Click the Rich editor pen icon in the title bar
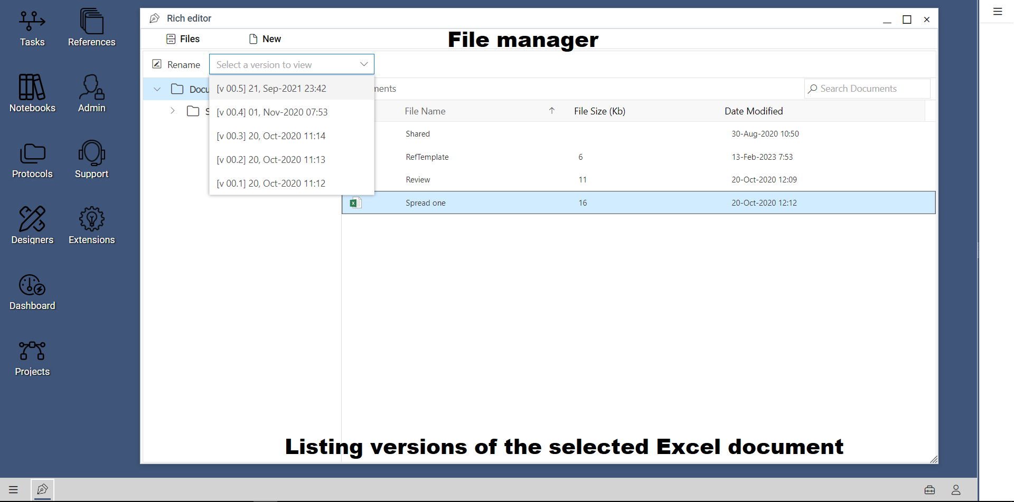1014x502 pixels. click(x=154, y=18)
